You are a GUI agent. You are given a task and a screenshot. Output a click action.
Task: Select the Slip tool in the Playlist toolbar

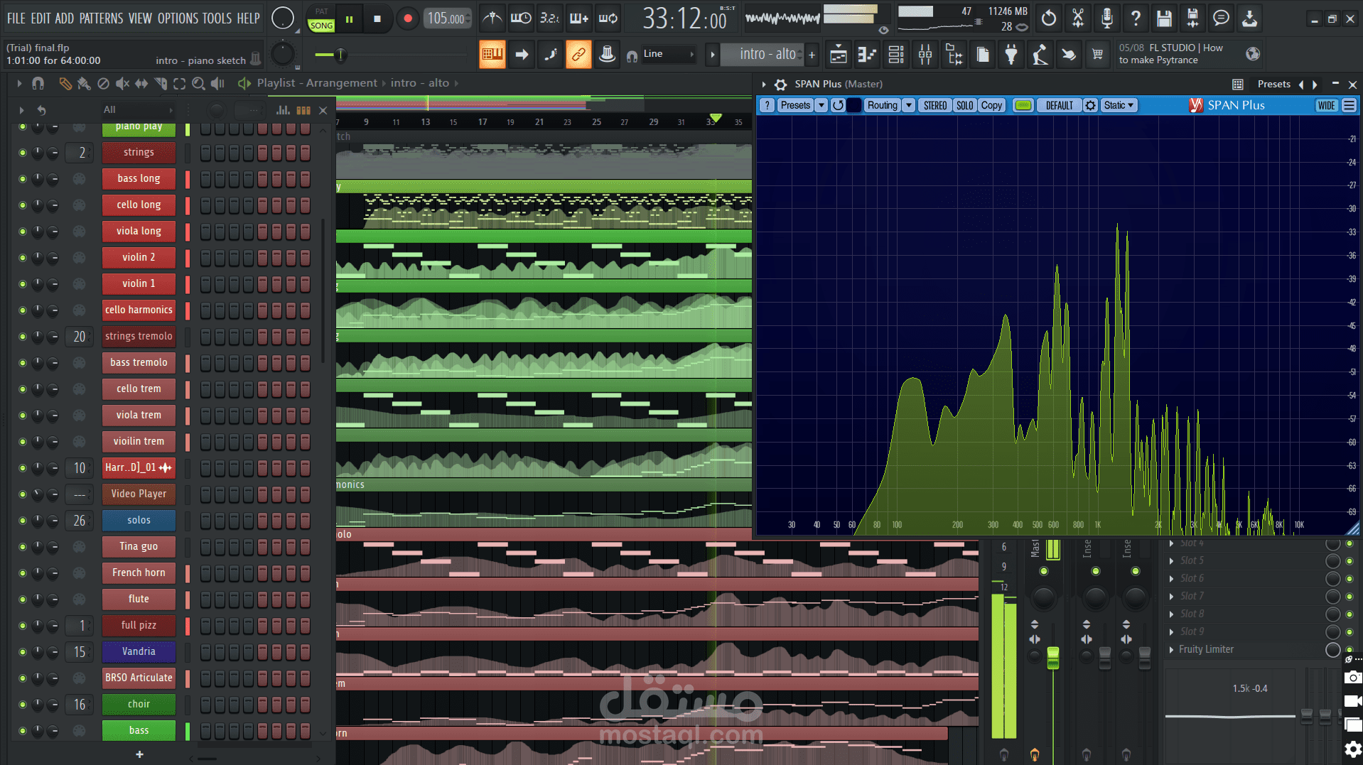141,84
